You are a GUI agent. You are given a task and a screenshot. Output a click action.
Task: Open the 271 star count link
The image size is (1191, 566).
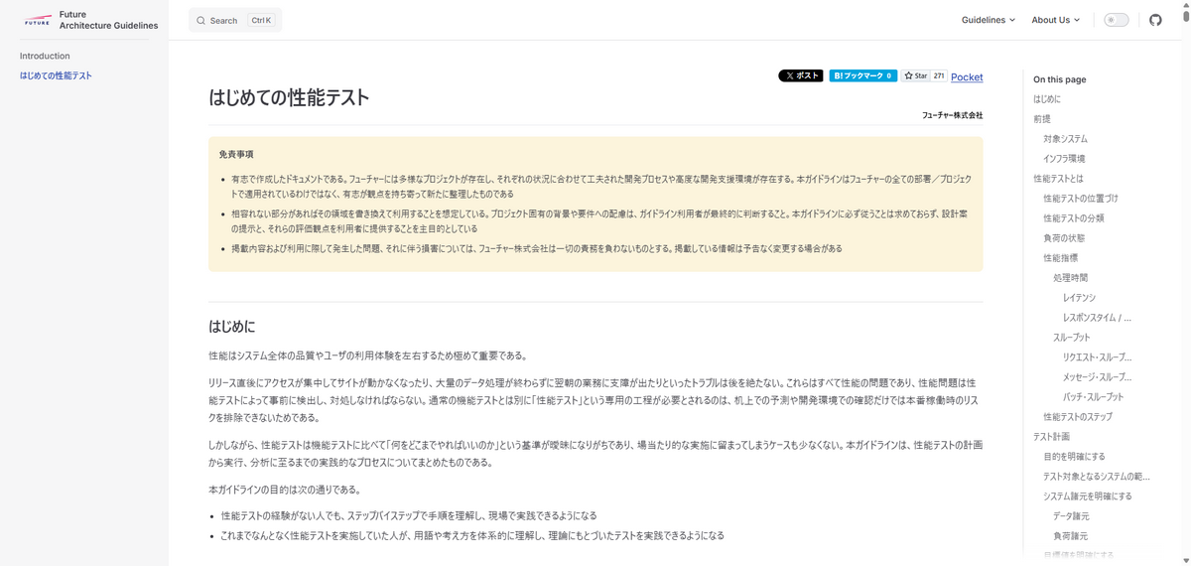coord(939,75)
